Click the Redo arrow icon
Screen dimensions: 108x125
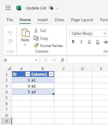pos(10,41)
